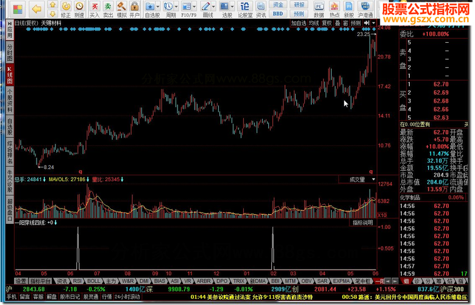
Task: Open 股市日记 in status bar
Action: 70,297
